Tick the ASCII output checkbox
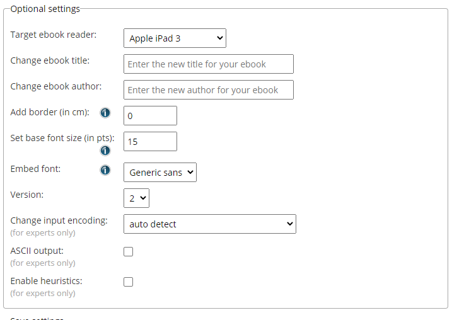452x320 pixels. (128, 251)
